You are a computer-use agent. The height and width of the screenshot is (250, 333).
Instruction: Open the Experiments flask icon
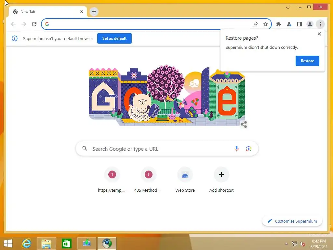coord(289,24)
